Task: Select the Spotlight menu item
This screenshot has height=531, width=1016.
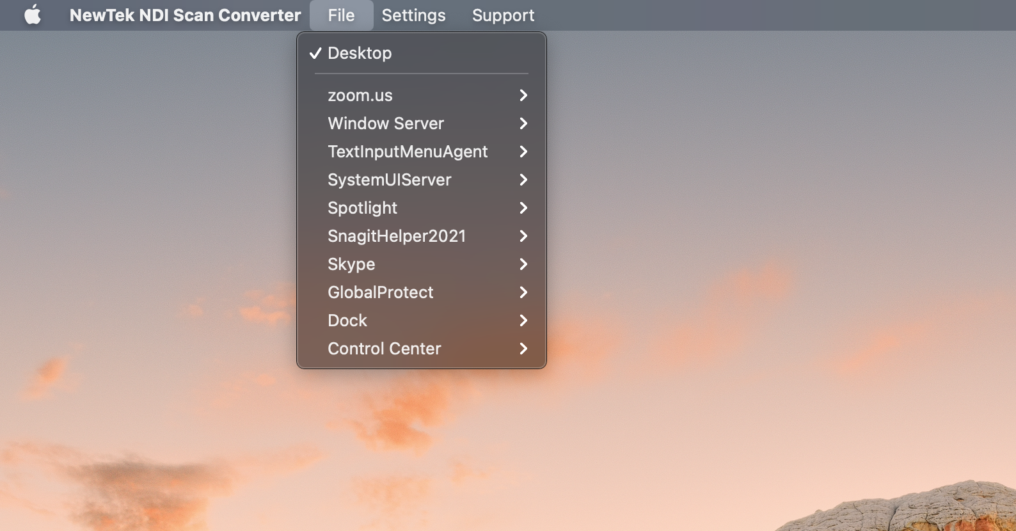Action: point(362,208)
